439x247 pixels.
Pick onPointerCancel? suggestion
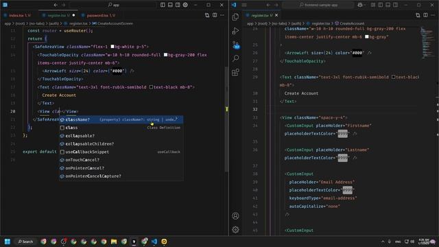pos(121,168)
